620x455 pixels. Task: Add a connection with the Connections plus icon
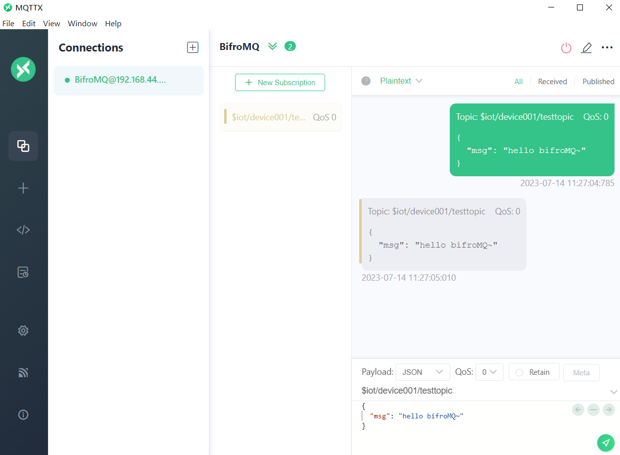click(x=192, y=47)
